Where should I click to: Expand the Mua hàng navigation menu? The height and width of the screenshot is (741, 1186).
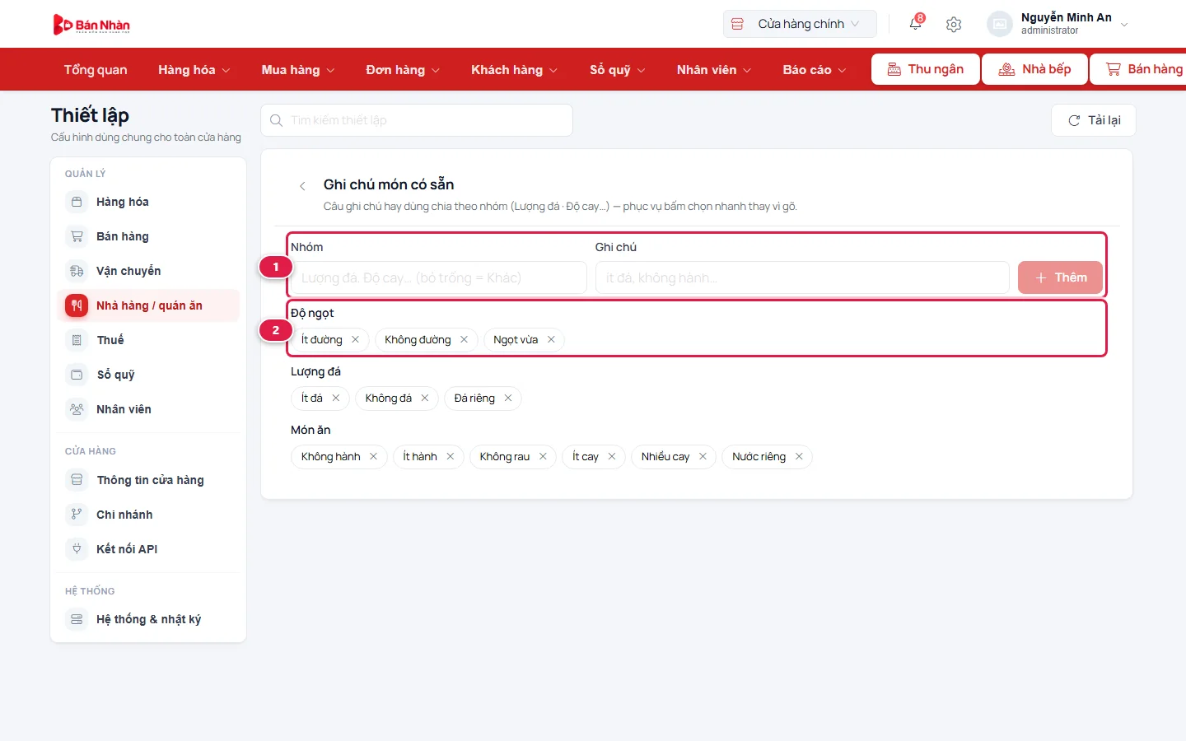tap(298, 70)
